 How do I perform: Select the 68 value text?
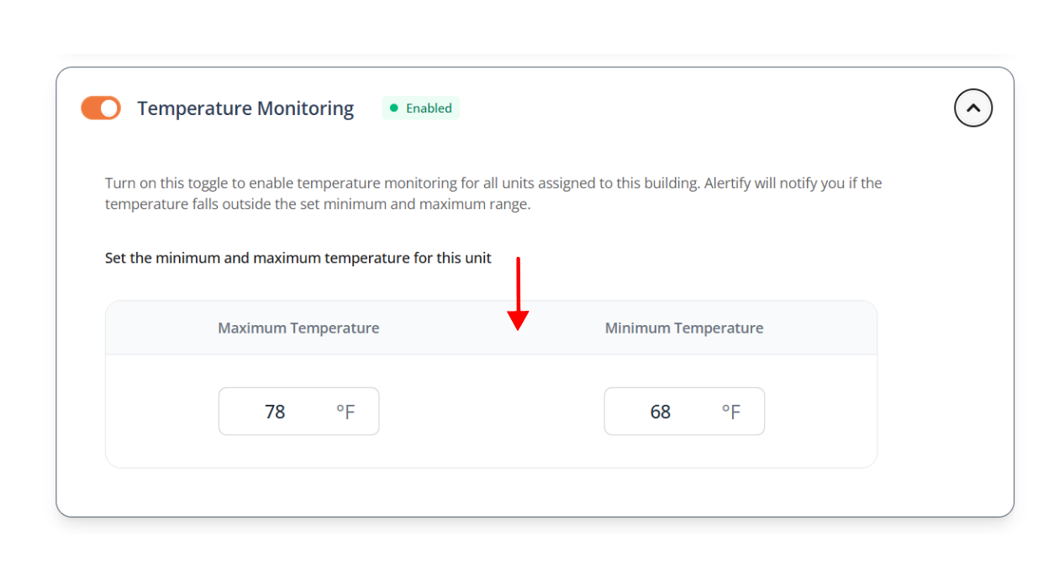[661, 412]
